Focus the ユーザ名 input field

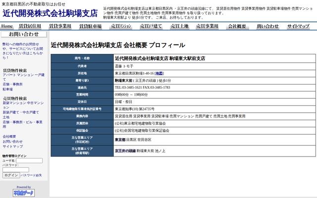coord(29,160)
